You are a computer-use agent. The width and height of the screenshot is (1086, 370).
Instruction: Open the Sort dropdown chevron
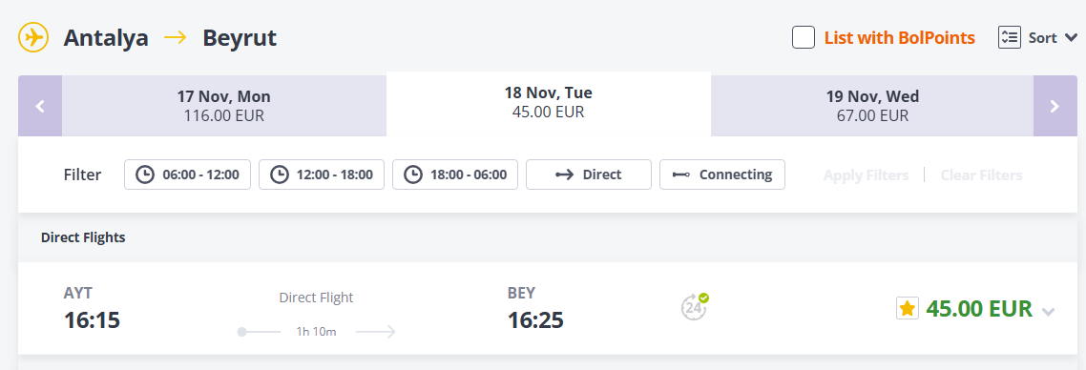[1070, 38]
